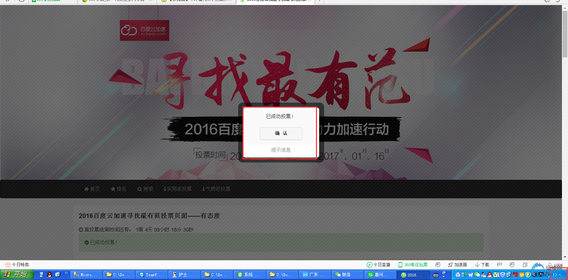The image size is (568, 280).
Task: Open the 搜索 search menu item
Action: (145, 189)
